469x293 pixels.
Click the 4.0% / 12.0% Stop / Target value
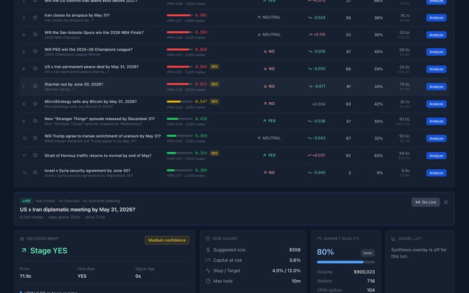pos(286,270)
